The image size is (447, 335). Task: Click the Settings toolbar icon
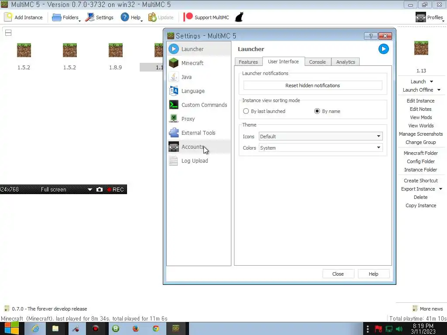[90, 17]
